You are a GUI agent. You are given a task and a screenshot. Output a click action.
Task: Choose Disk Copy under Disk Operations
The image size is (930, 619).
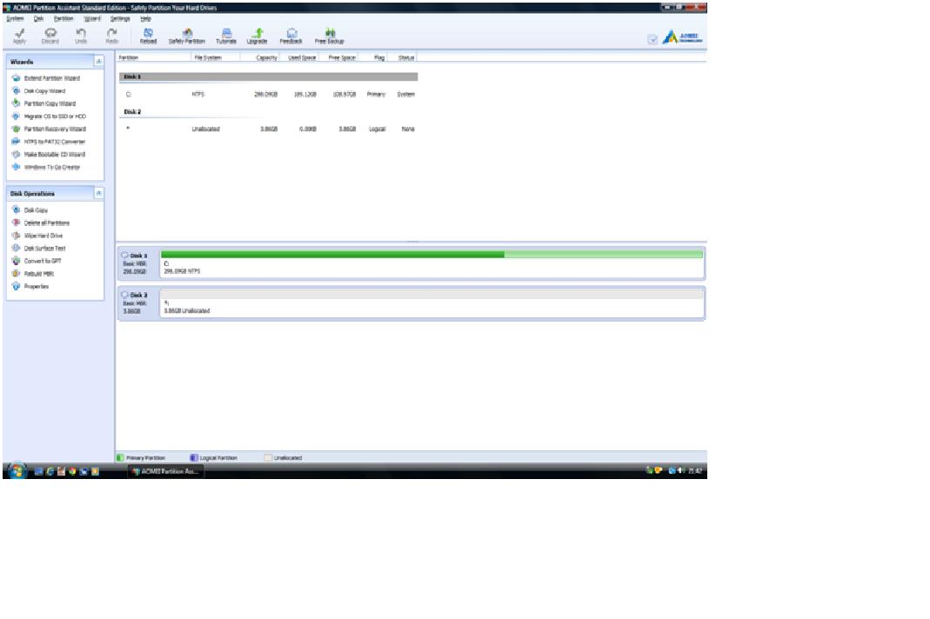(x=30, y=210)
